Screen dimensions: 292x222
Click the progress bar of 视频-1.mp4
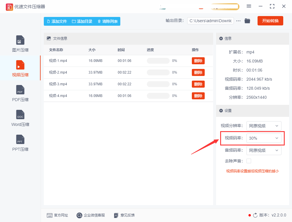158,61
